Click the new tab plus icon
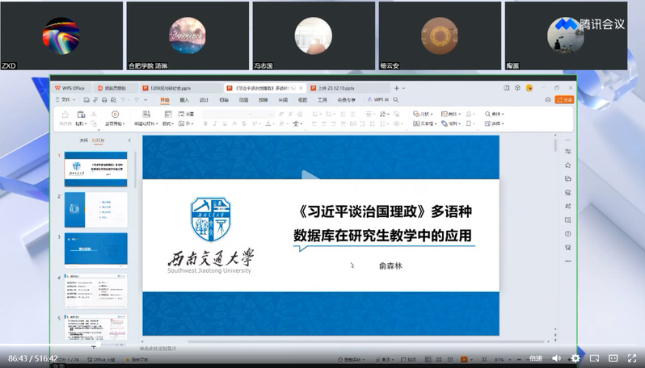This screenshot has width=645, height=368. point(396,88)
